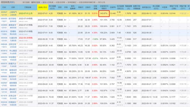Open stock code 300827 link
Viewport: 190px width, 107px height.
(x=4, y=12)
